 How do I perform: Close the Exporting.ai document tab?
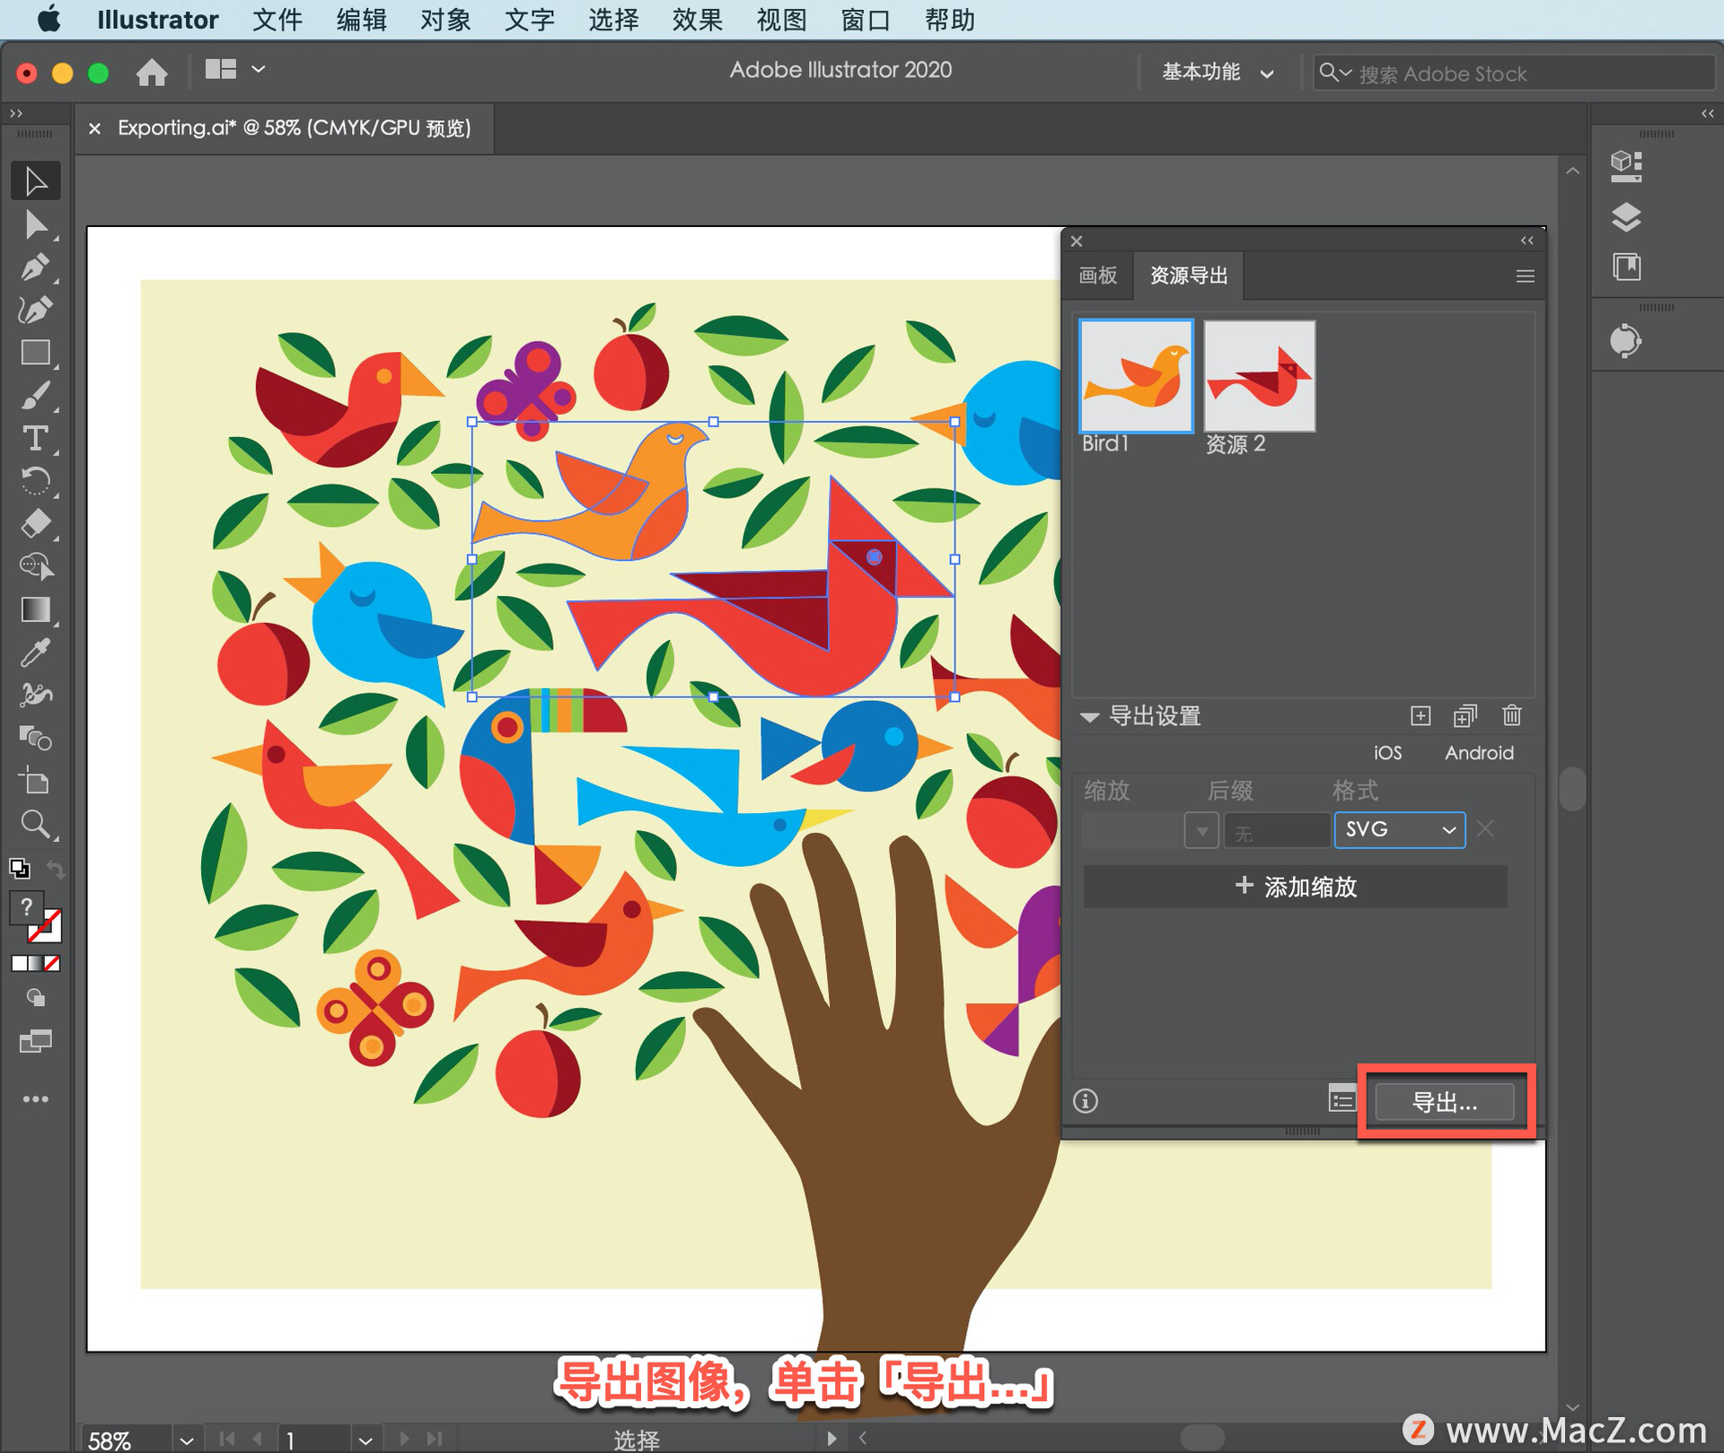pos(94,128)
